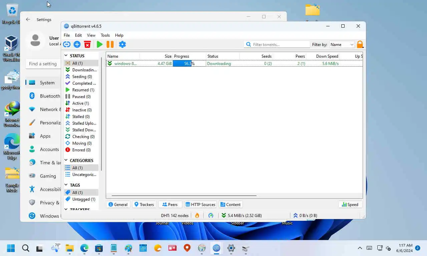The width and height of the screenshot is (427, 256).
Task: Select the Resumed (1) filter
Action: coord(81,90)
